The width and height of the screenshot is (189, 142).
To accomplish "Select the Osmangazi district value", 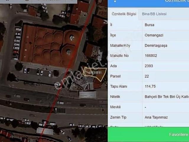I will (154, 35).
